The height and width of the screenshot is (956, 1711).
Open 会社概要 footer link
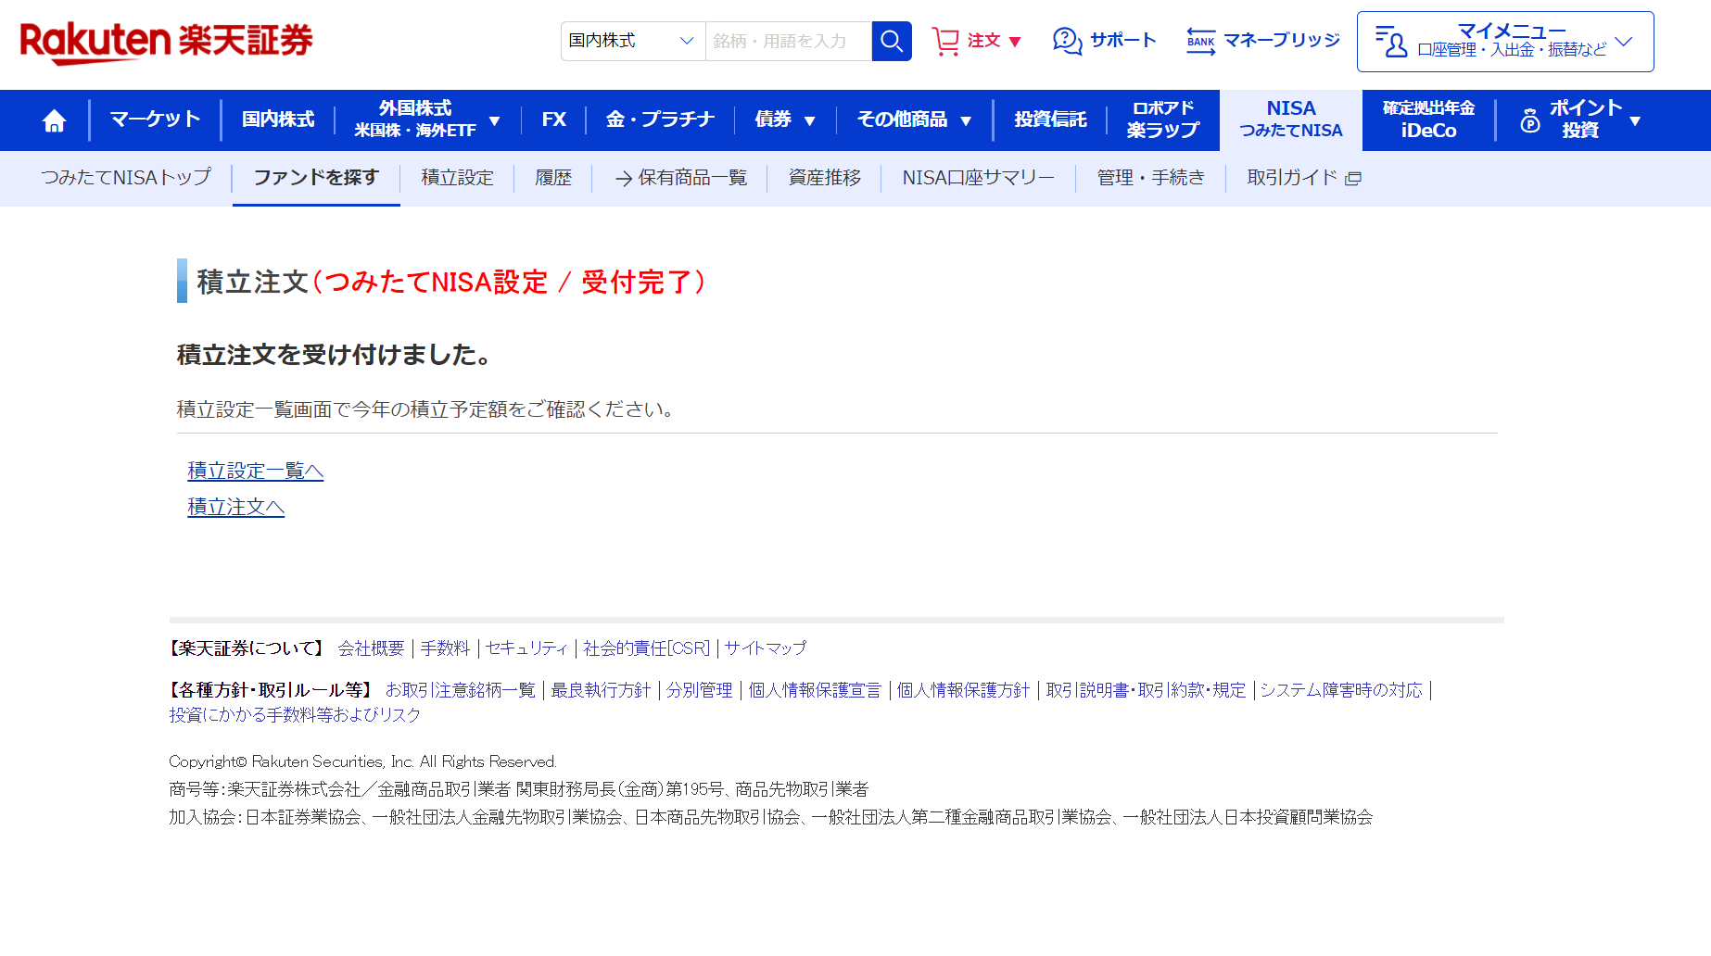(x=371, y=648)
